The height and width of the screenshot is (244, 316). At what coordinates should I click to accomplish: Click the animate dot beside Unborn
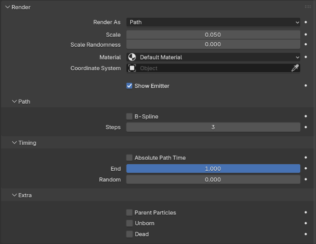tap(306, 223)
